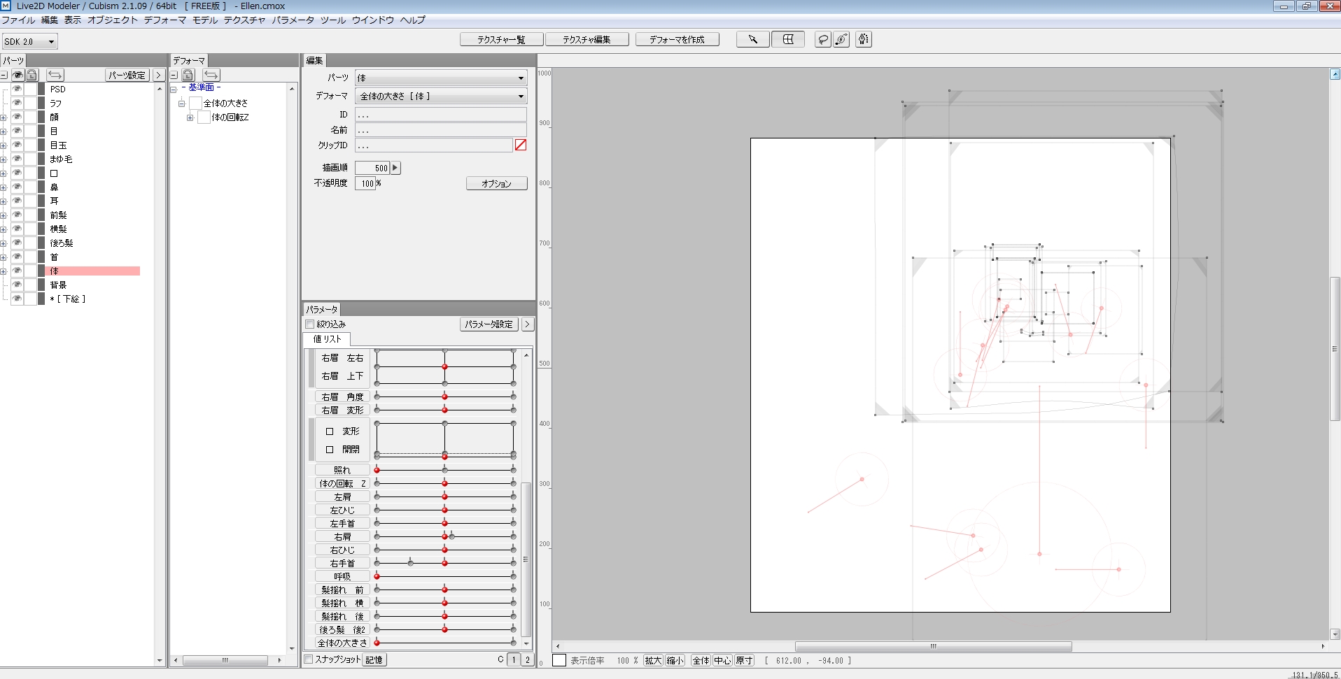The image size is (1341, 679).
Task: Click the canvas background color swatch
Action: 559,660
